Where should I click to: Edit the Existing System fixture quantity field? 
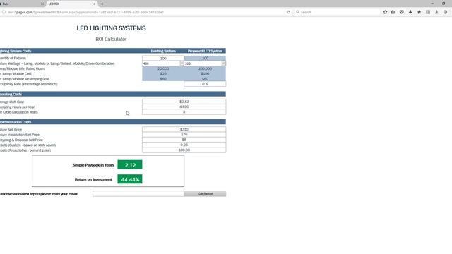pyautogui.click(x=163, y=58)
